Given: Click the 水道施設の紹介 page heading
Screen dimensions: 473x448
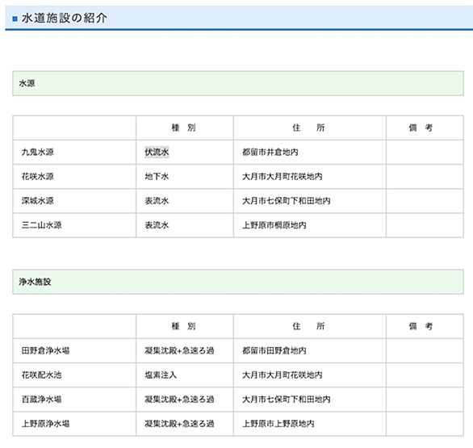Looking at the screenshot, I should click(x=65, y=18).
